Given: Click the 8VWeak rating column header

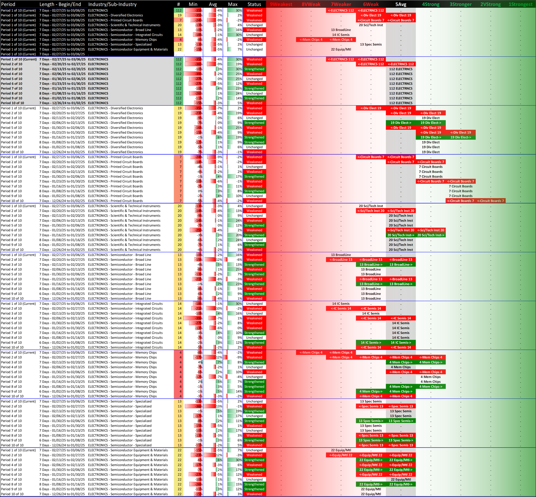Looking at the screenshot, I should 311,4.
